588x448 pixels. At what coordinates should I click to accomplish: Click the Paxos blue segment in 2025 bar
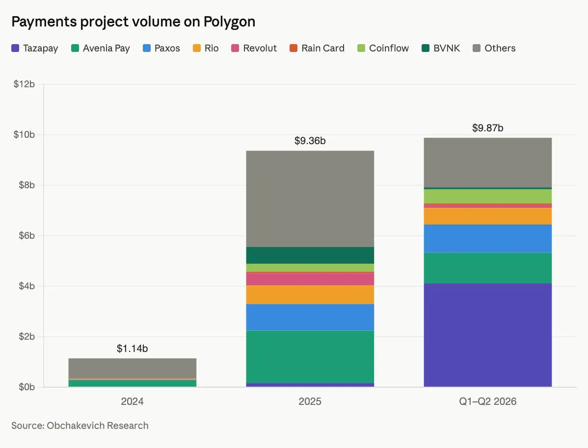coord(310,317)
